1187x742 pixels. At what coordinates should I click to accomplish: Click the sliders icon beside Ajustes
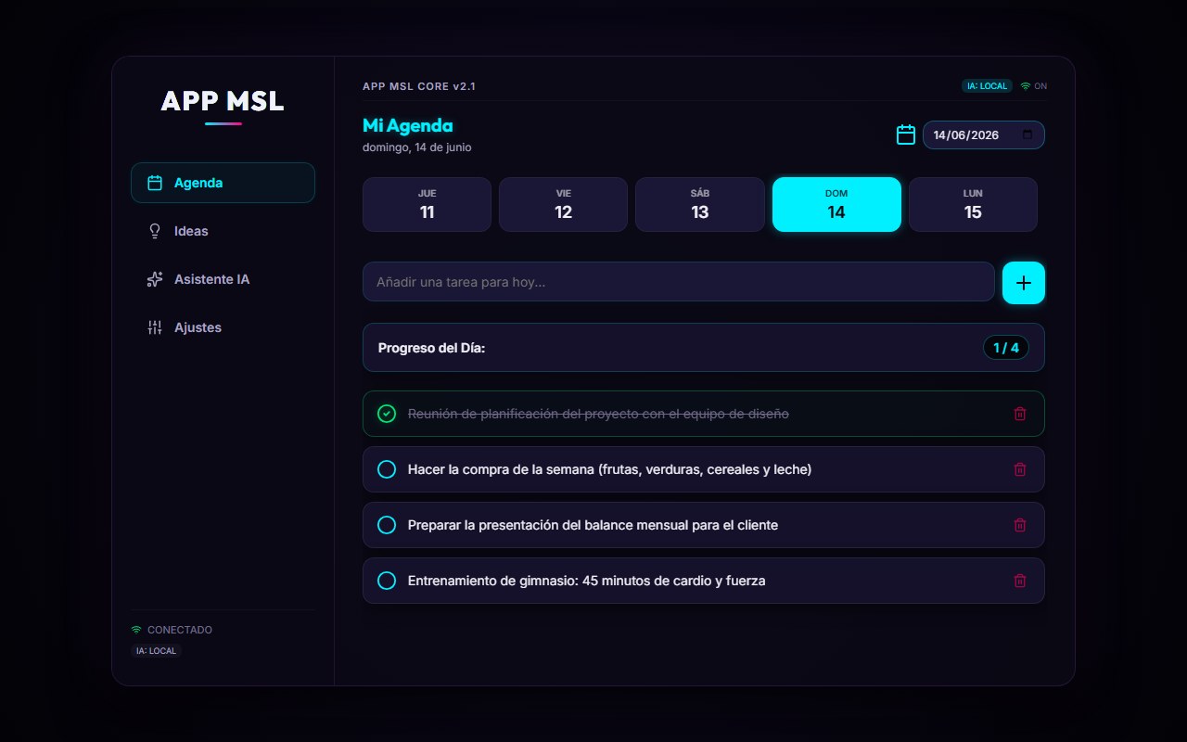point(155,327)
